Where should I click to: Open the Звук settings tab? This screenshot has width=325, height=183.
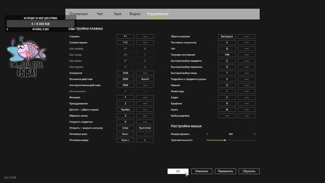(x=117, y=14)
